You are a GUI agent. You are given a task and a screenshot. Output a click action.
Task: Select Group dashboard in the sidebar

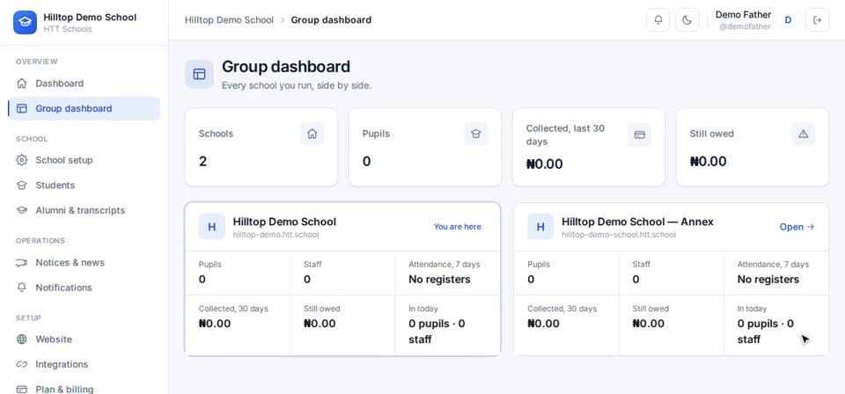click(84, 108)
